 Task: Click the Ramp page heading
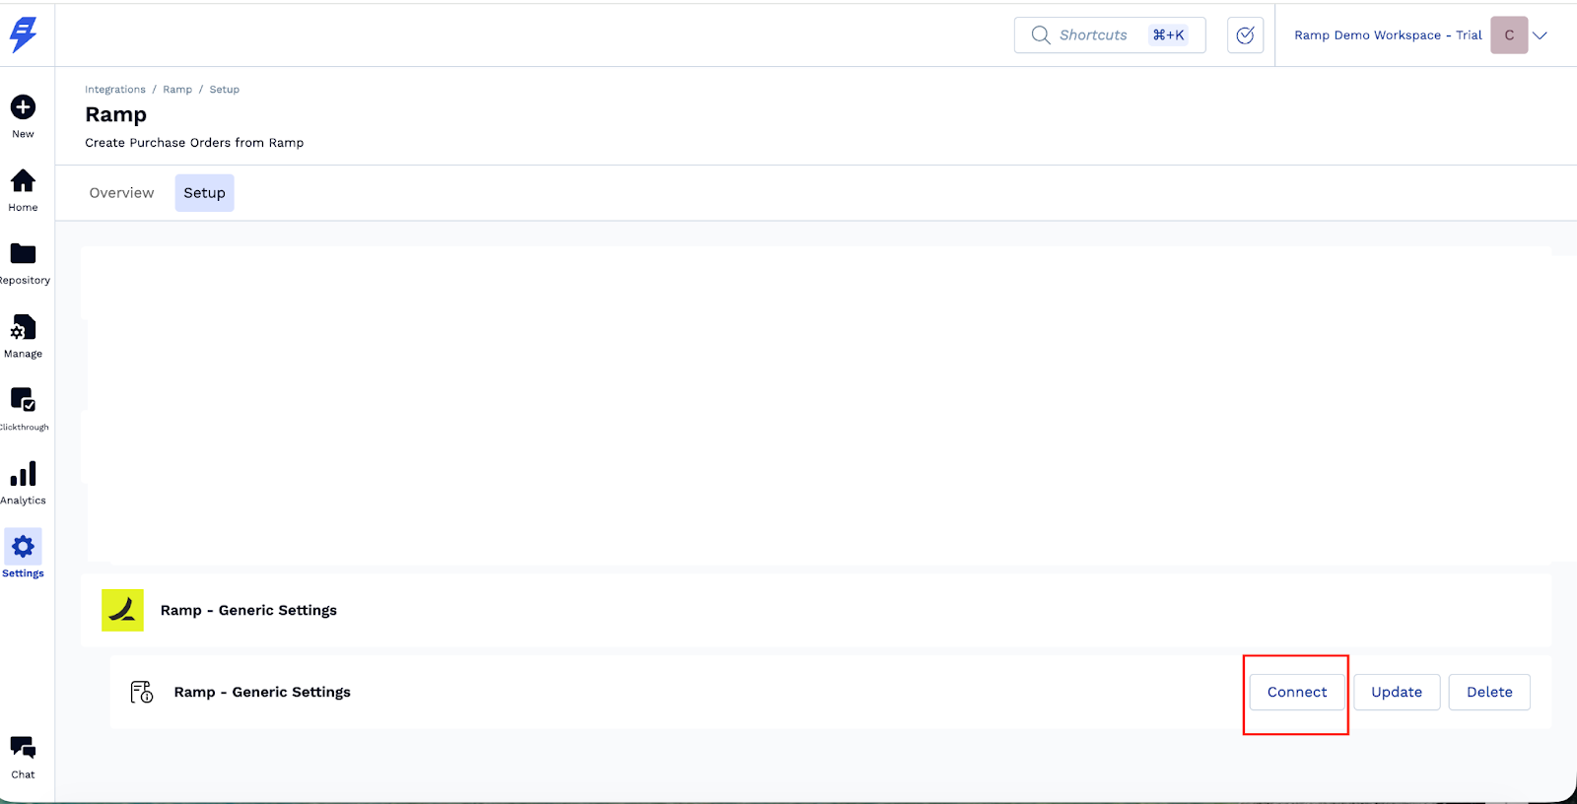click(115, 114)
